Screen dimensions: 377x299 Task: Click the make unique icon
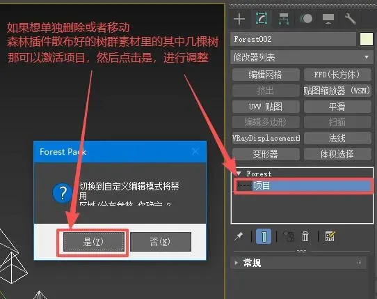288,236
